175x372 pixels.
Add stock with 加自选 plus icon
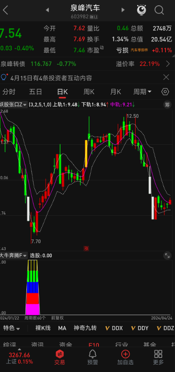[125, 357]
